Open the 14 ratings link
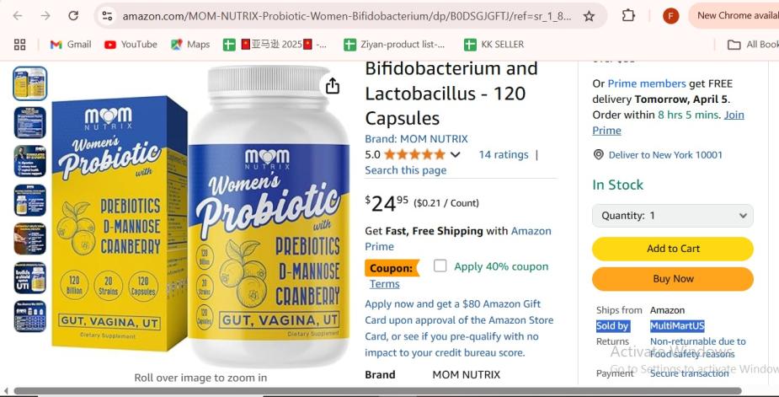The width and height of the screenshot is (779, 397). click(504, 155)
